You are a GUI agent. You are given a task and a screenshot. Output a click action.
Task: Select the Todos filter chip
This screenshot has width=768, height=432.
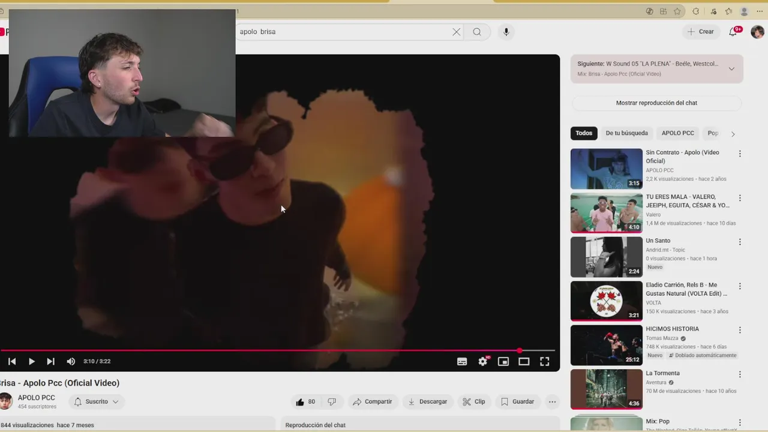[x=584, y=133]
